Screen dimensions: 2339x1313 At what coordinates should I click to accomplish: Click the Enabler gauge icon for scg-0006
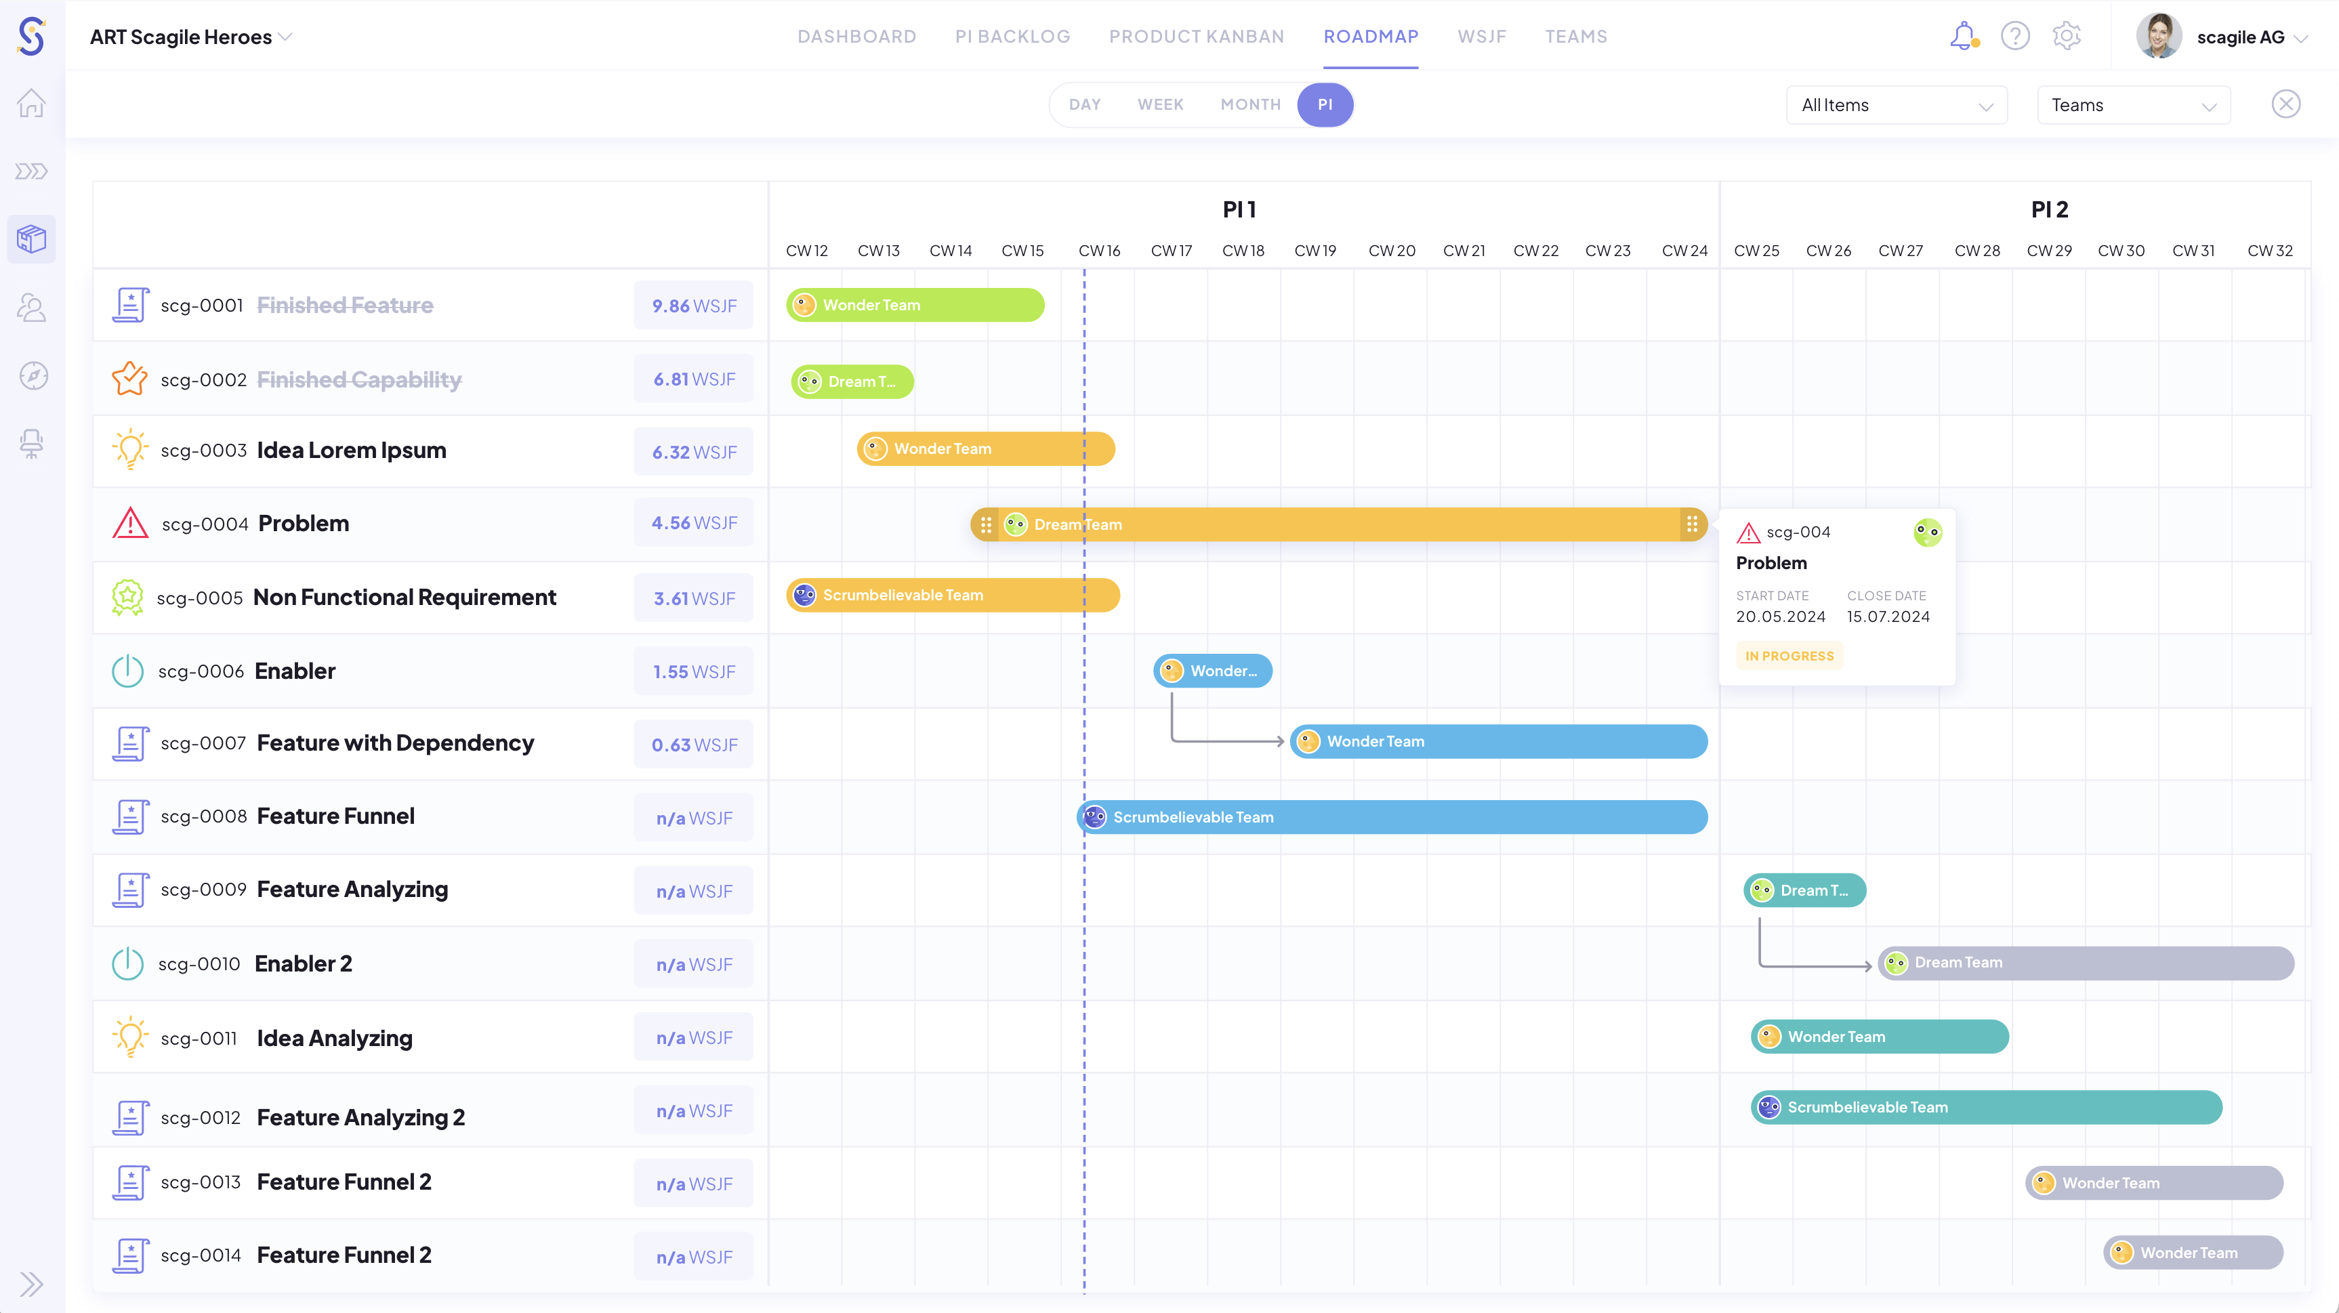tap(127, 670)
